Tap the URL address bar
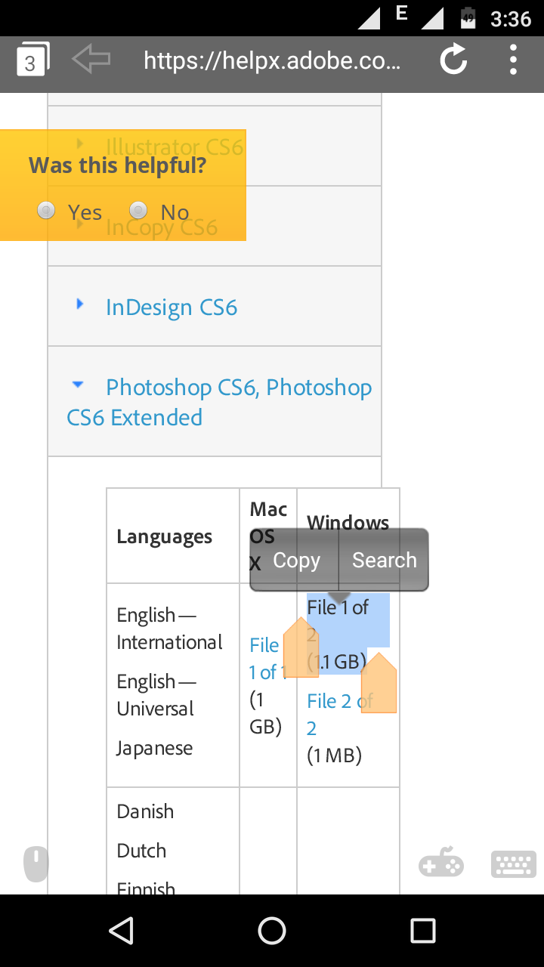The image size is (544, 967). [x=272, y=60]
